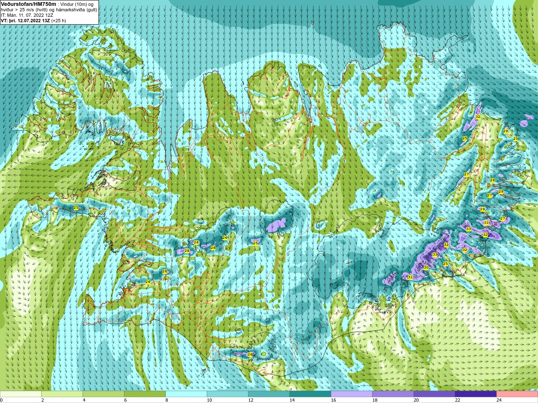Image resolution: width=538 pixels, height=403 pixels.
Task: Choose the 14–16 m/s dark teal legend swatch
Action: [x=310, y=394]
